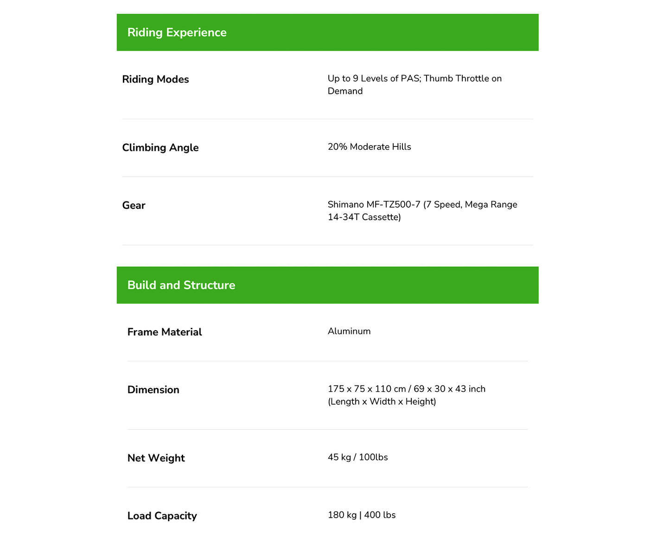Select the Riding Modes label
The width and height of the screenshot is (670, 536).
pos(155,79)
